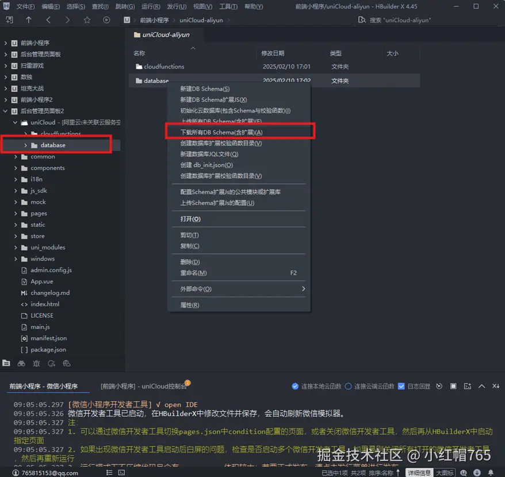Go forward using the right chevron toolbar icon
The height and width of the screenshot is (477, 505).
tap(67, 20)
